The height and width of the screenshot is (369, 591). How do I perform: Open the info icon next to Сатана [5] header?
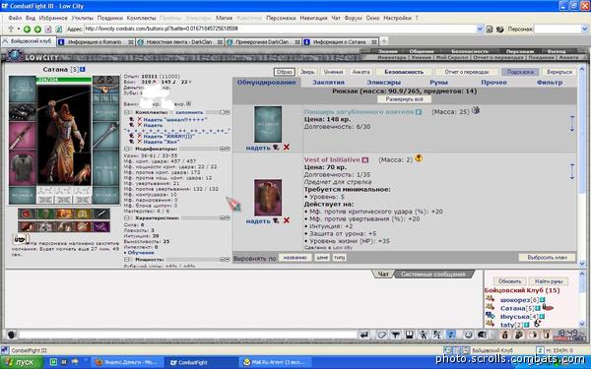point(83,69)
